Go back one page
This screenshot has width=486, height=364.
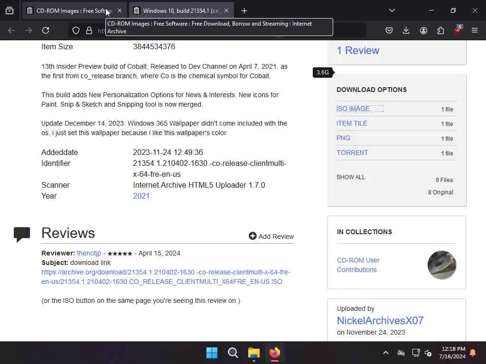[x=11, y=30]
